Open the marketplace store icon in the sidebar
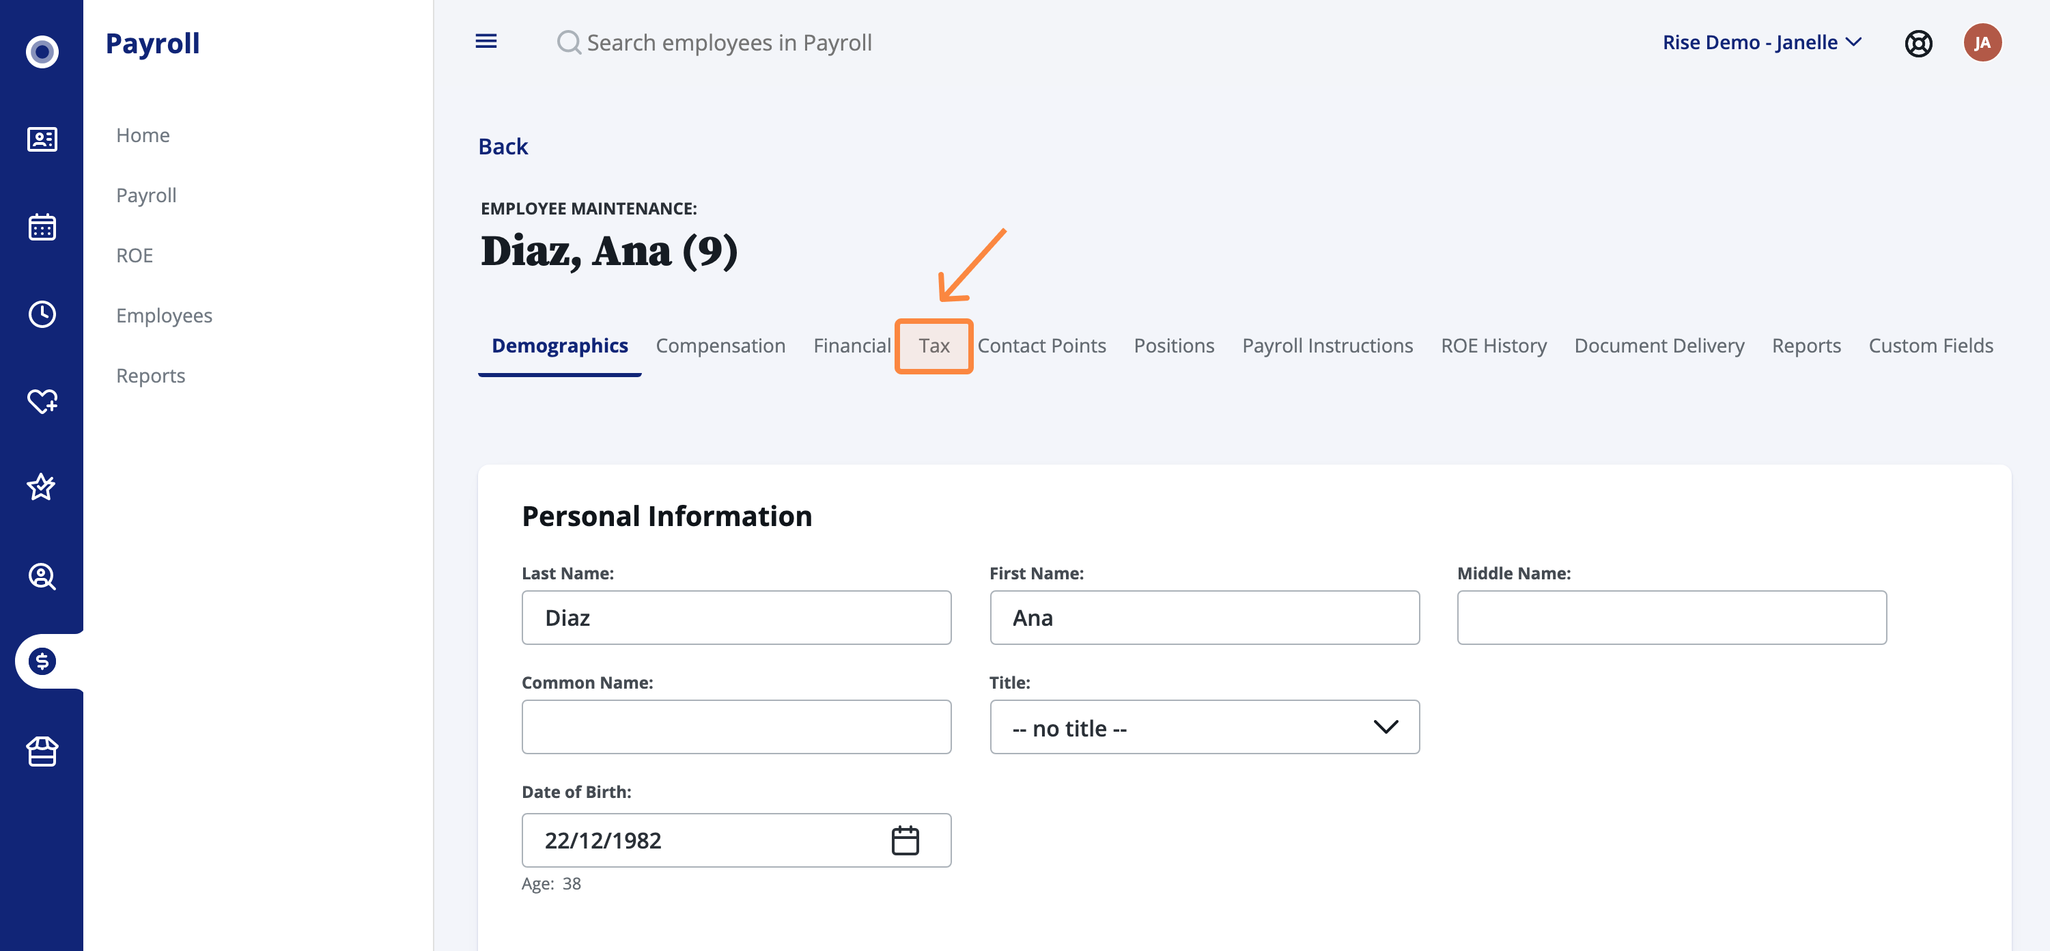2050x951 pixels. point(42,751)
